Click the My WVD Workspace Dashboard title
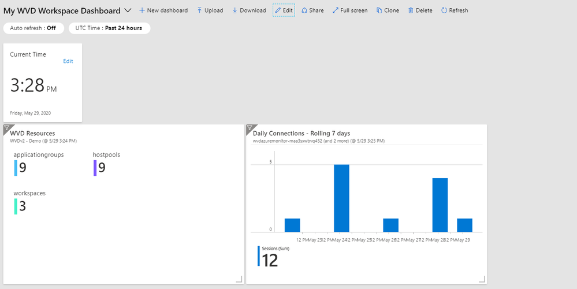Image resolution: width=577 pixels, height=289 pixels. pyautogui.click(x=62, y=10)
